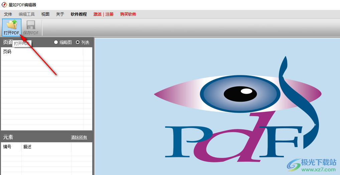Click 激活 | 注册 in menu bar
Screen dimensions: 340x175
coord(104,14)
